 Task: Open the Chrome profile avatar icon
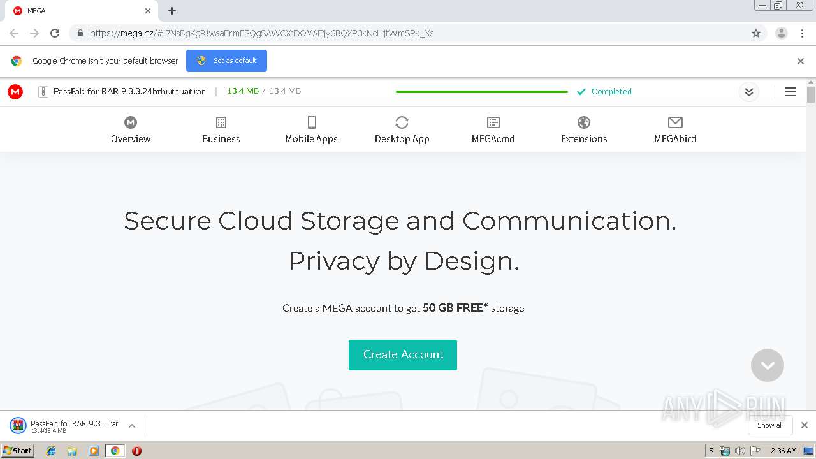[782, 33]
